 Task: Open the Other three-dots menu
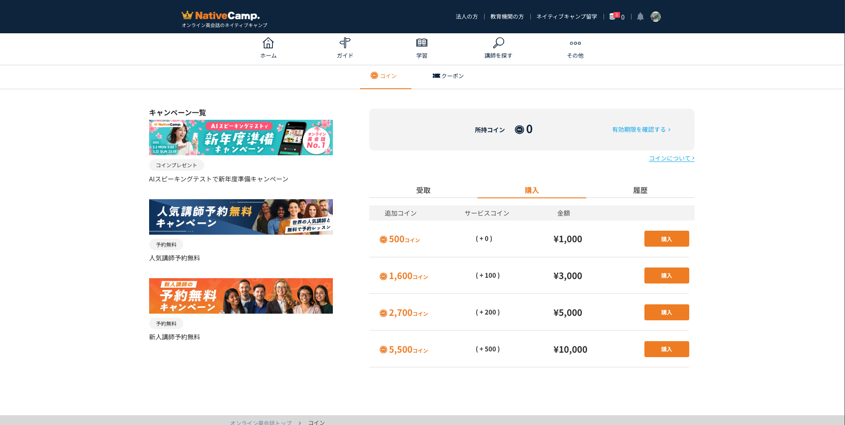click(575, 43)
